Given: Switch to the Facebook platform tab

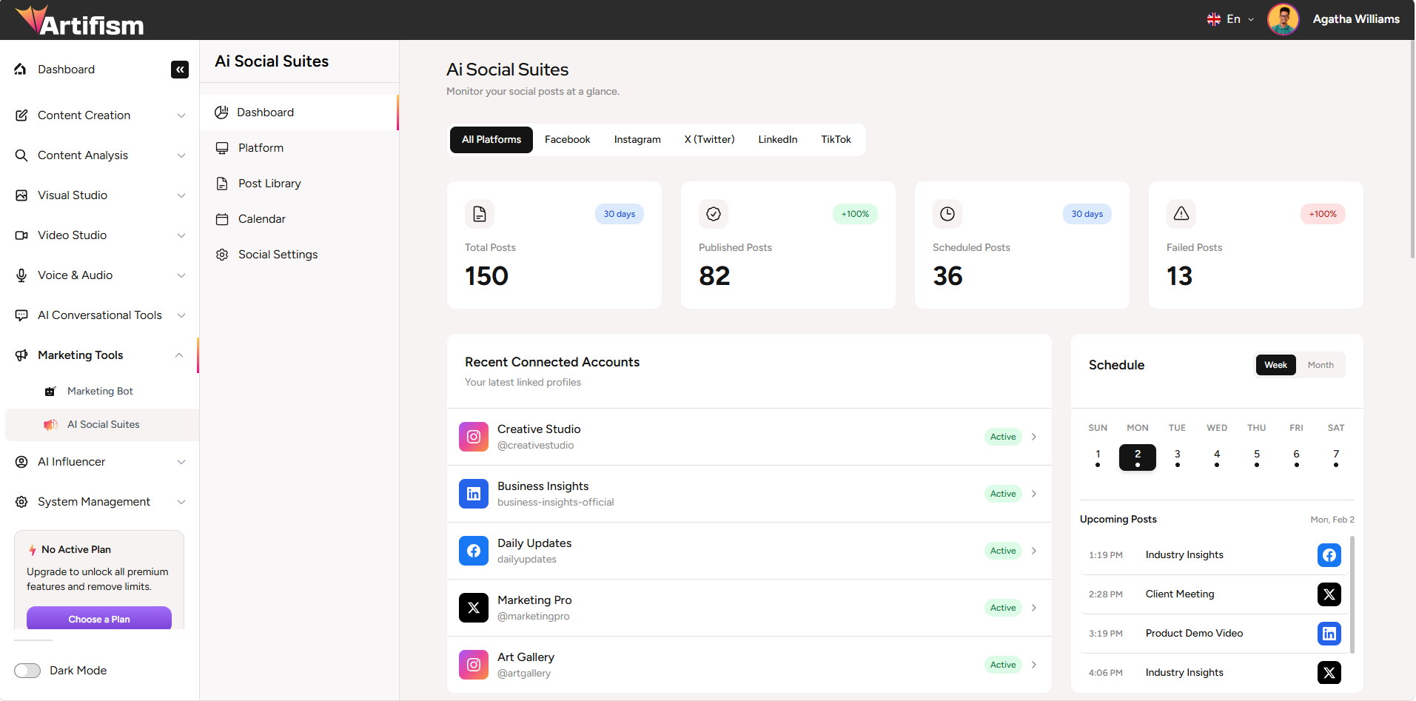Looking at the screenshot, I should coord(567,139).
